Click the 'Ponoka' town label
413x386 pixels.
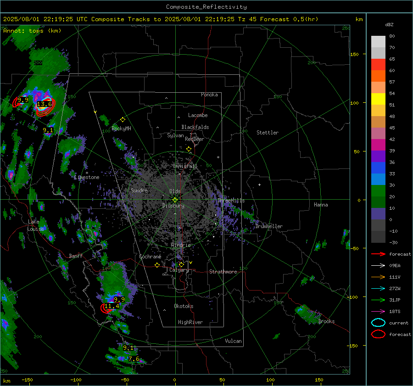click(x=209, y=95)
